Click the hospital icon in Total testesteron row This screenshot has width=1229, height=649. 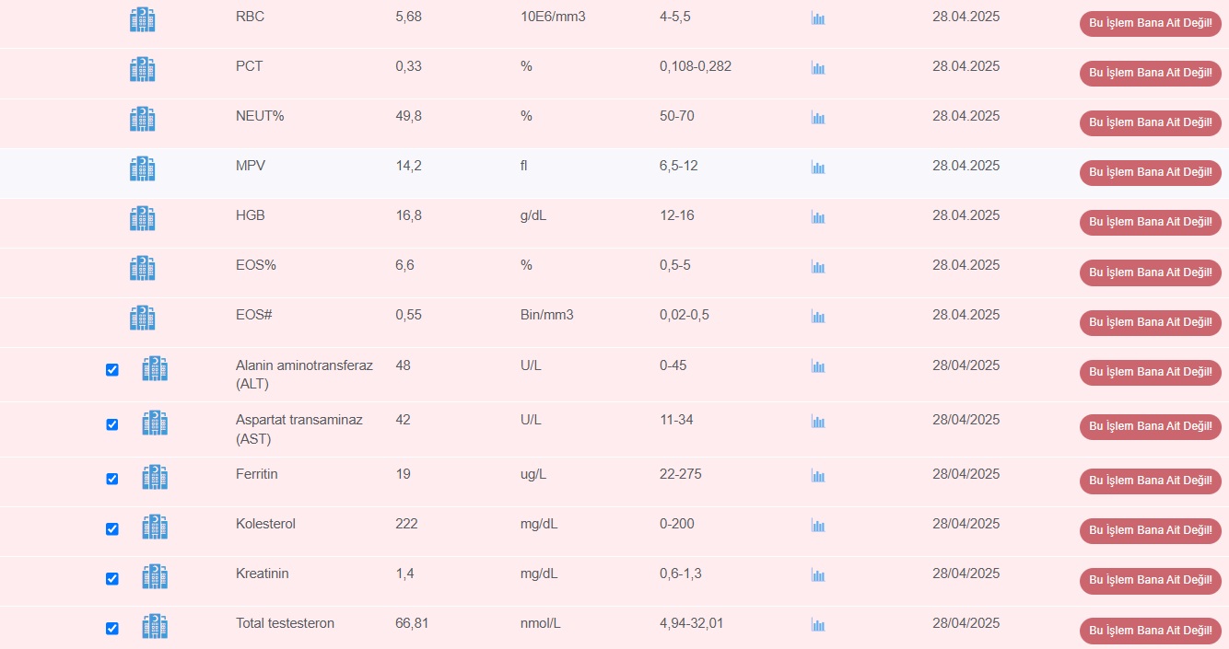tap(155, 626)
